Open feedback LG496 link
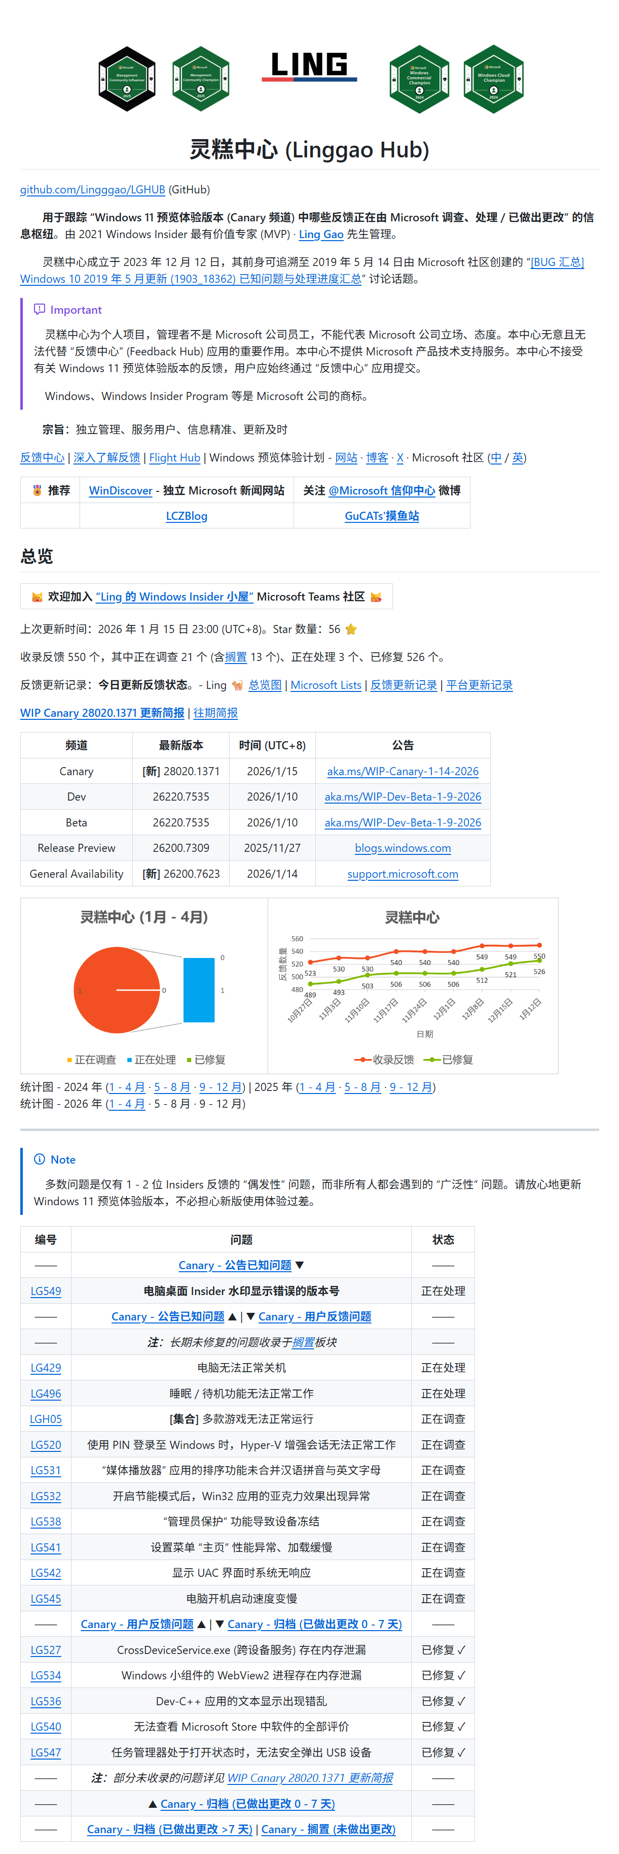 pos(45,1394)
